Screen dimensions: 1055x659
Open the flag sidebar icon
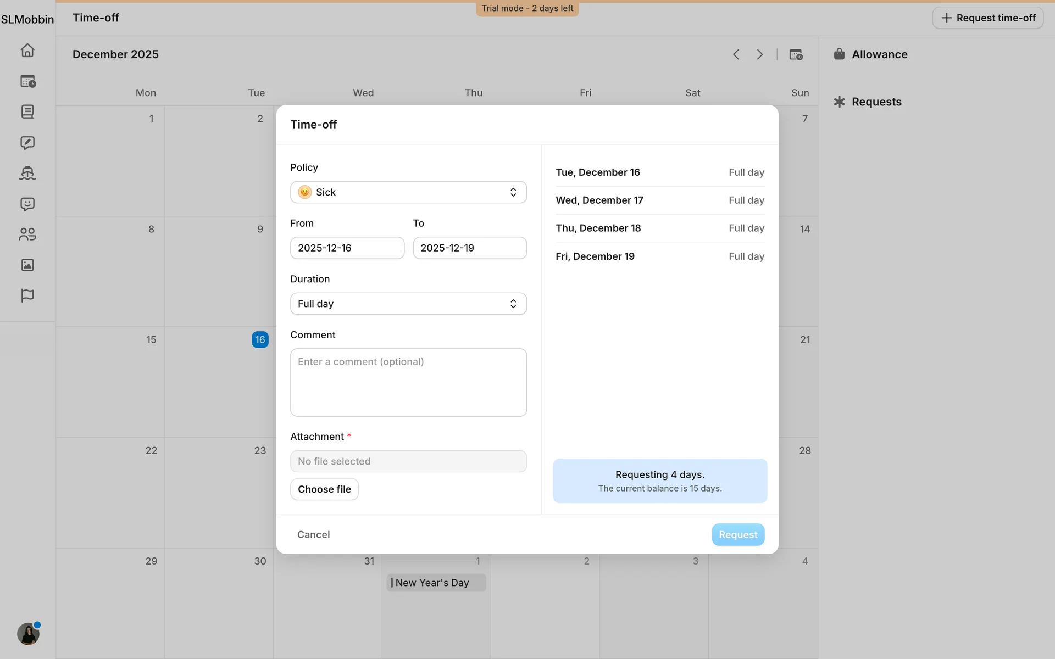[27, 295]
